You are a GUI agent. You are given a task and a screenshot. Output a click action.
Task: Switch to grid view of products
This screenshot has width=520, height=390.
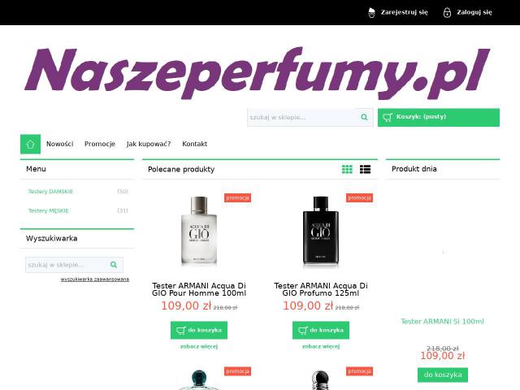click(347, 170)
